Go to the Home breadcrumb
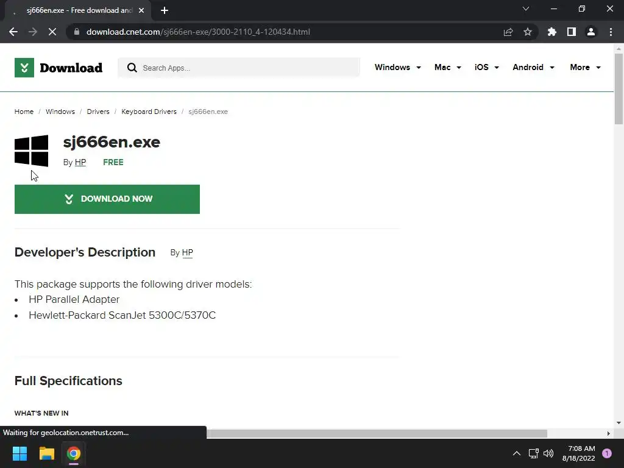Viewport: 624px width, 468px height. [24, 112]
